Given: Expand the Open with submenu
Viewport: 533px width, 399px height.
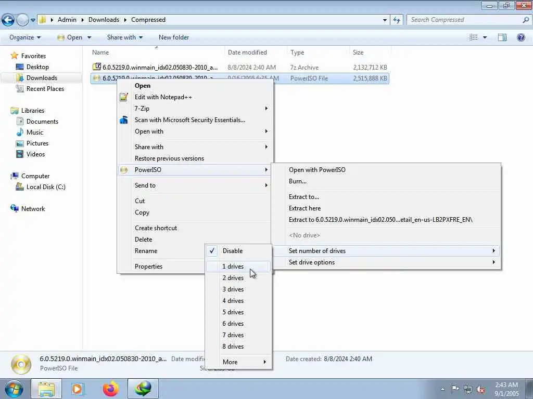Looking at the screenshot, I should tap(195, 131).
